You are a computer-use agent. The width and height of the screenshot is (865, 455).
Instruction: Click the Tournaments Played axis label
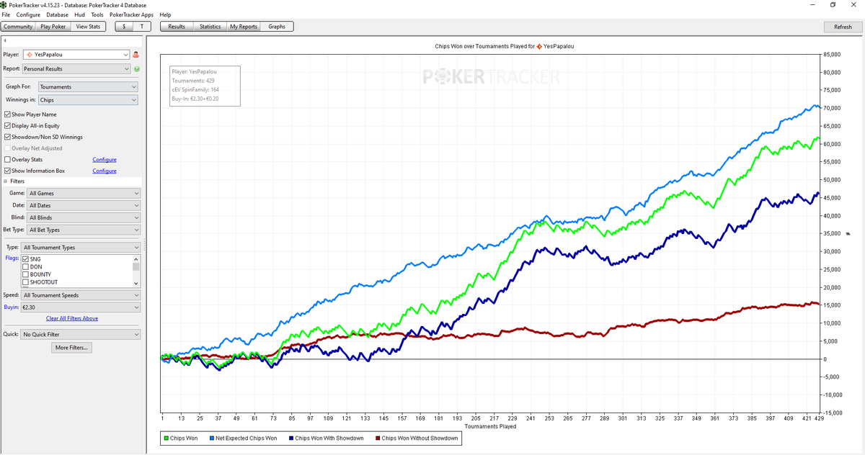(491, 426)
